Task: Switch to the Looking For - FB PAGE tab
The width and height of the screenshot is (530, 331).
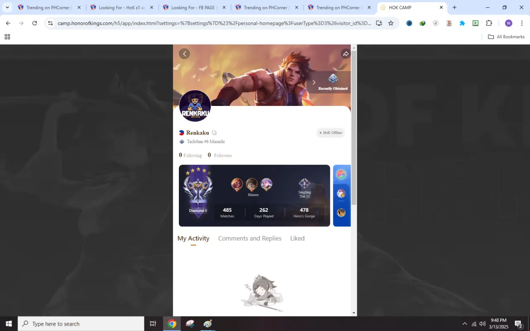Action: [194, 7]
